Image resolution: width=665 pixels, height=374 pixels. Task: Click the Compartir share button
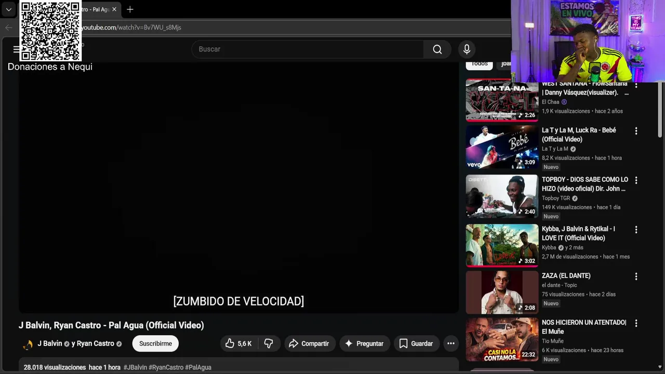[309, 343]
